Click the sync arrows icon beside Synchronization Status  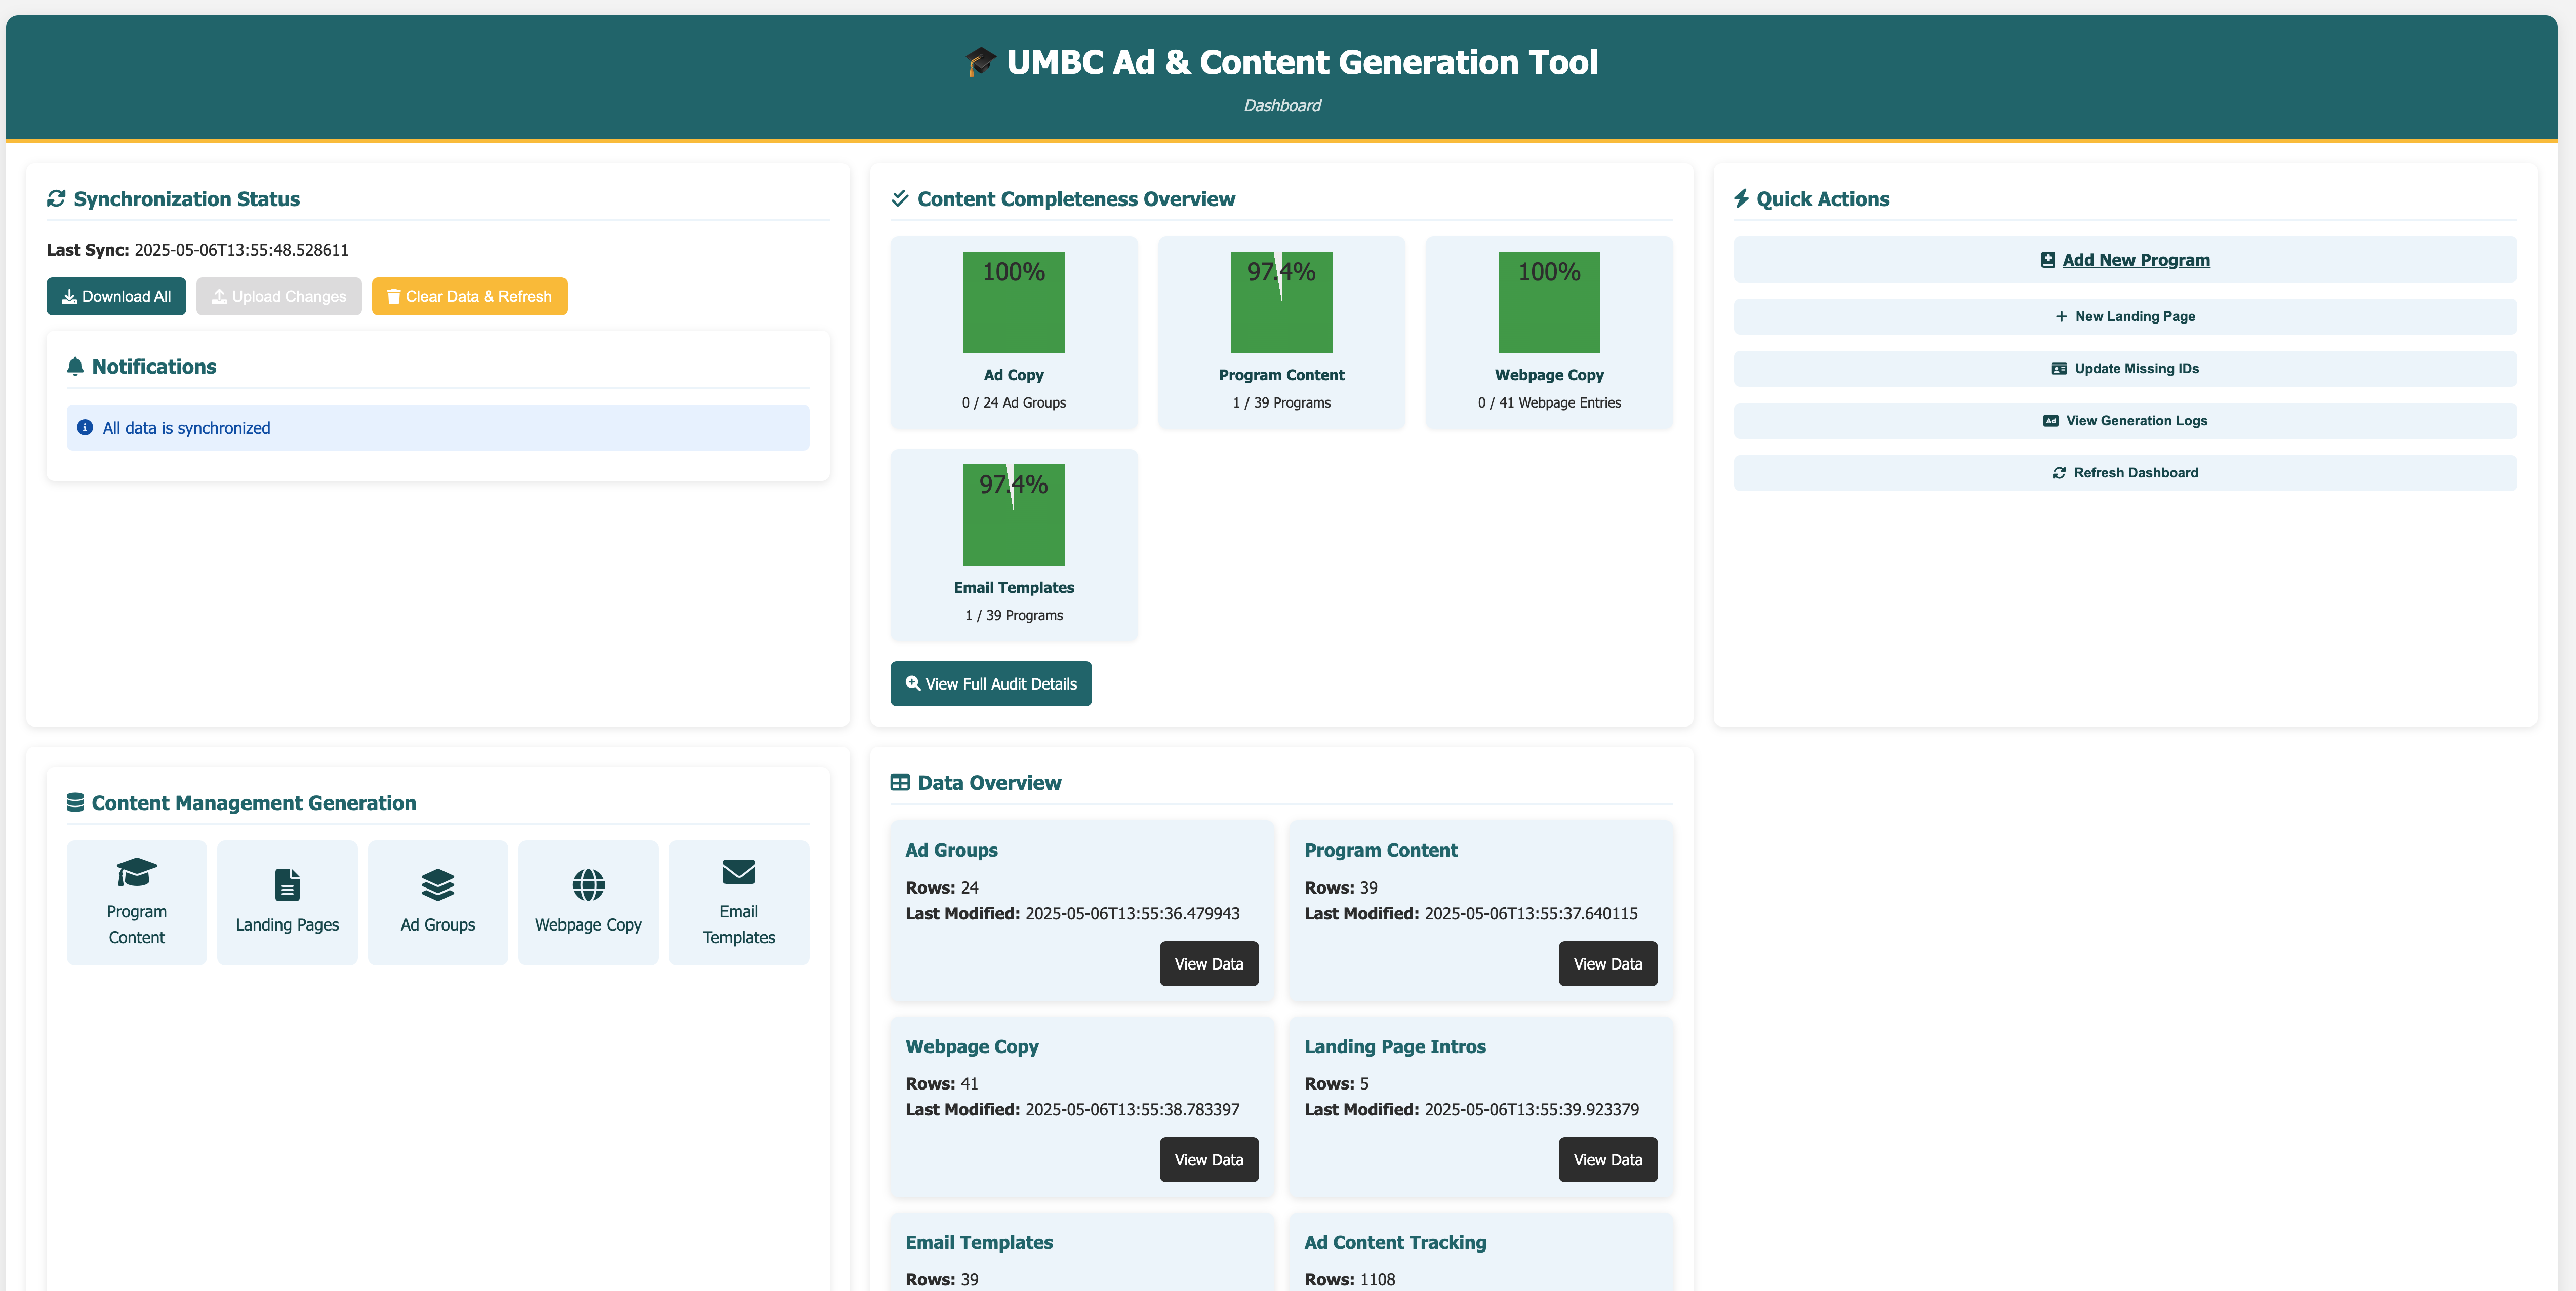coord(56,199)
